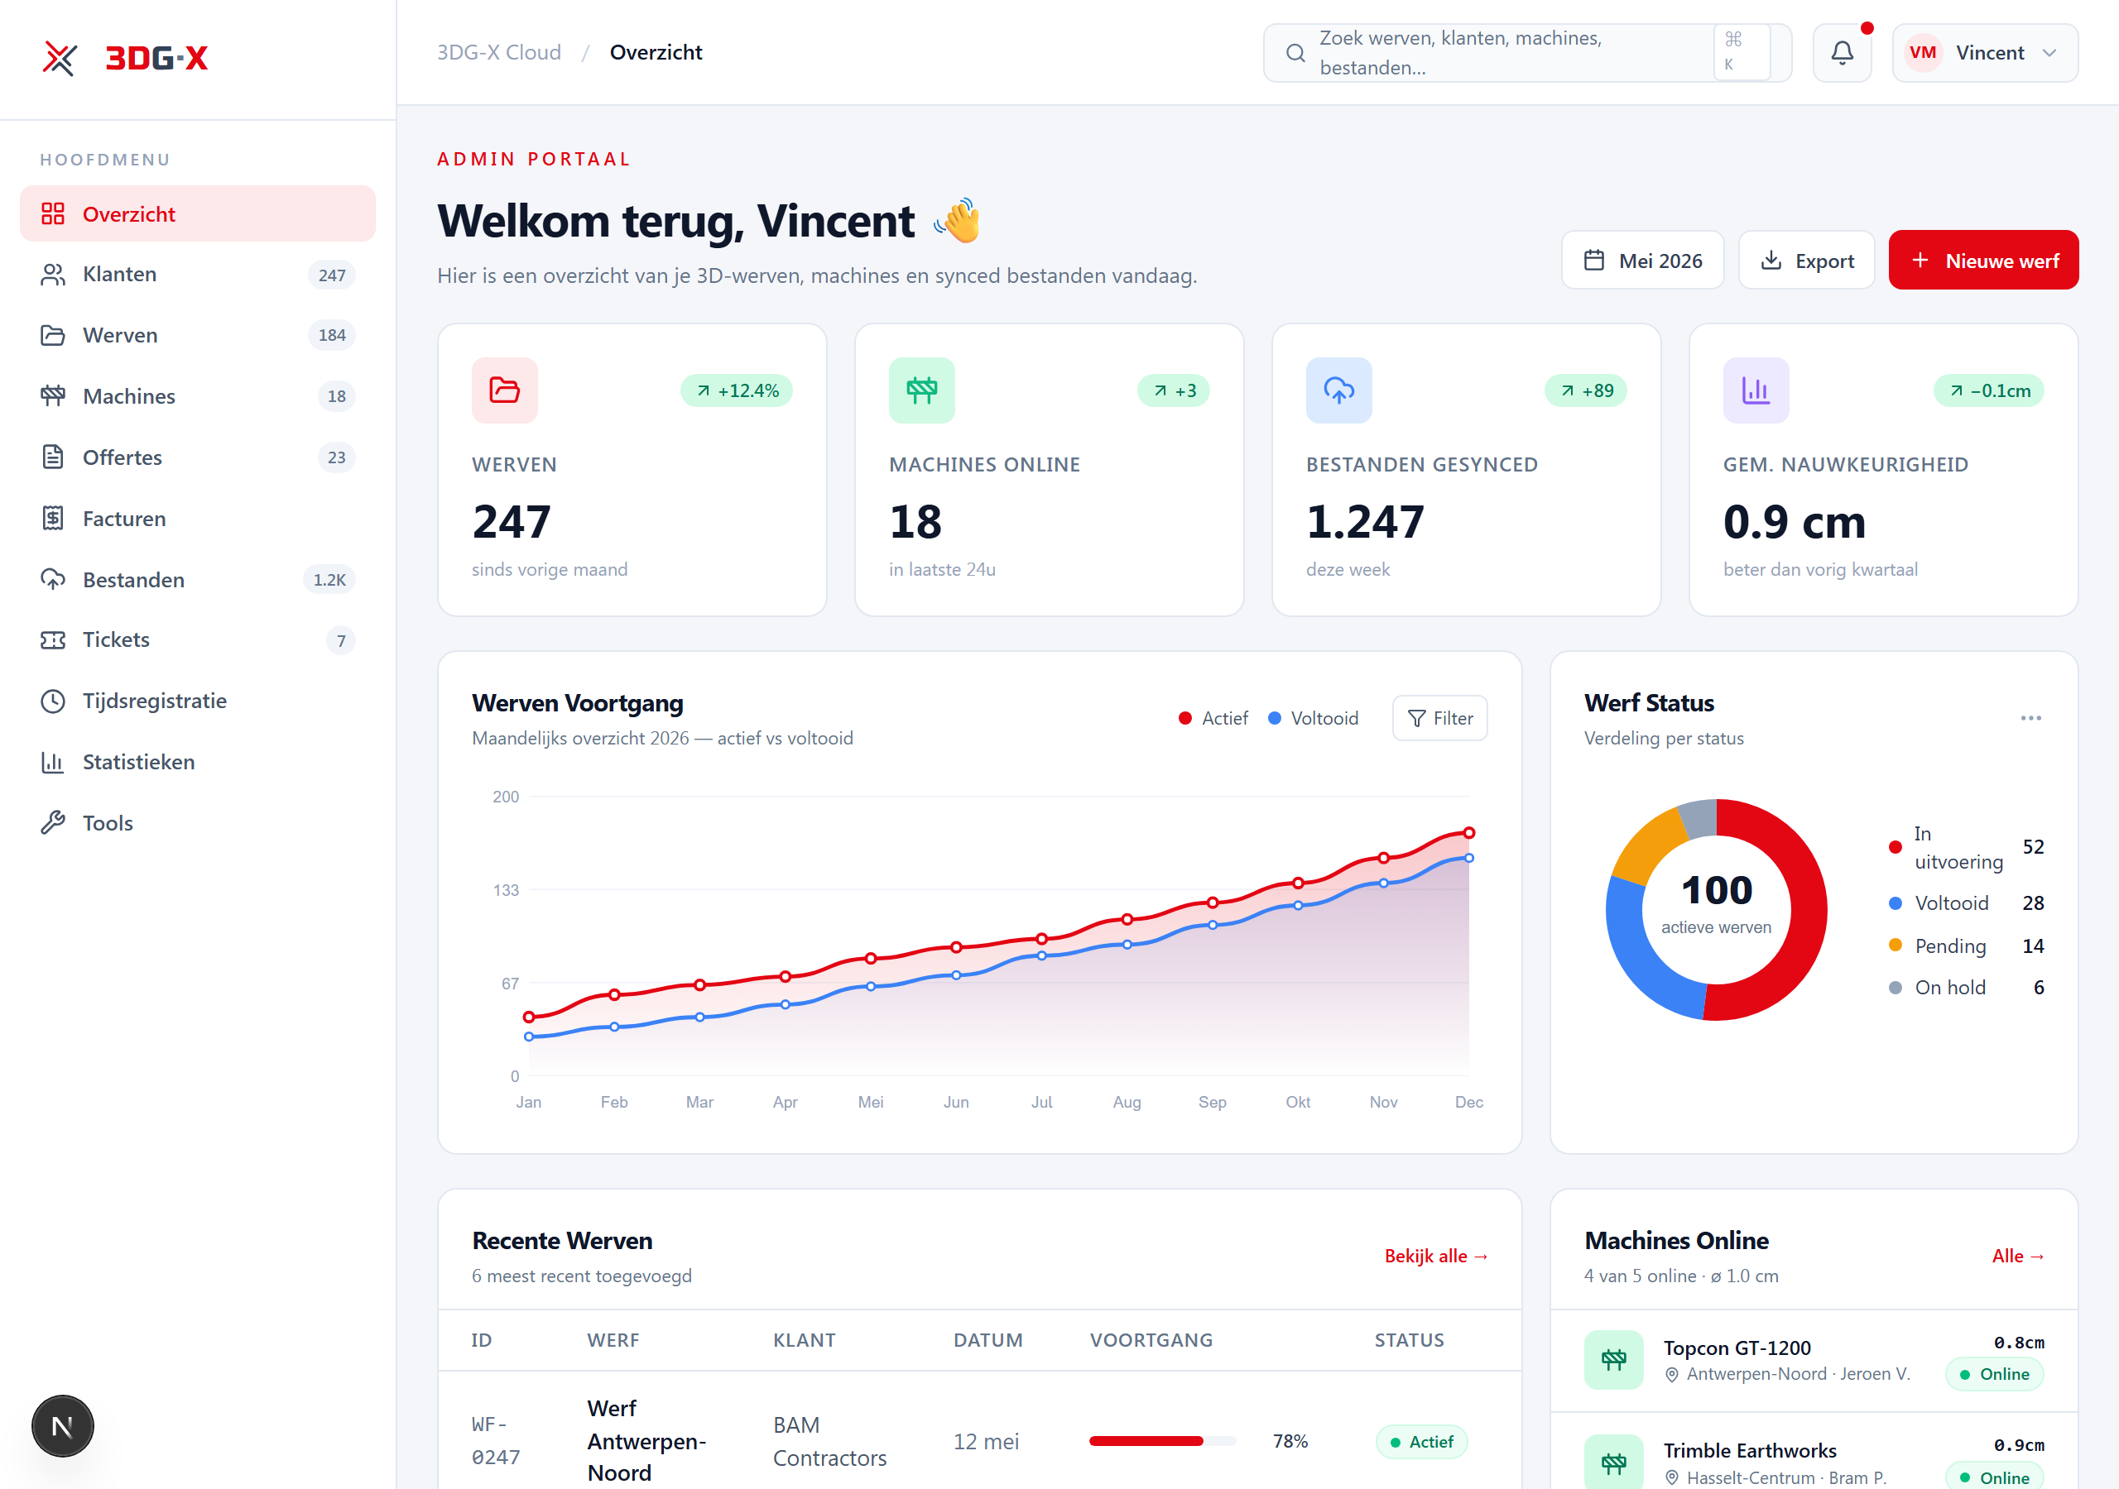Follow the Alle link in Machines Online

[2017, 1256]
